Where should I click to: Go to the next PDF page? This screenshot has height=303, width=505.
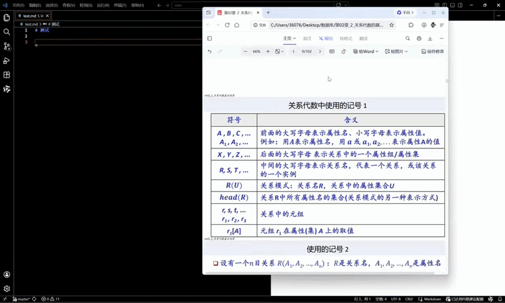point(320,52)
